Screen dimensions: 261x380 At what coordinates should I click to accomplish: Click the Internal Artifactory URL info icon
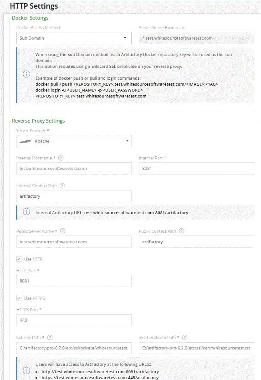[26, 212]
